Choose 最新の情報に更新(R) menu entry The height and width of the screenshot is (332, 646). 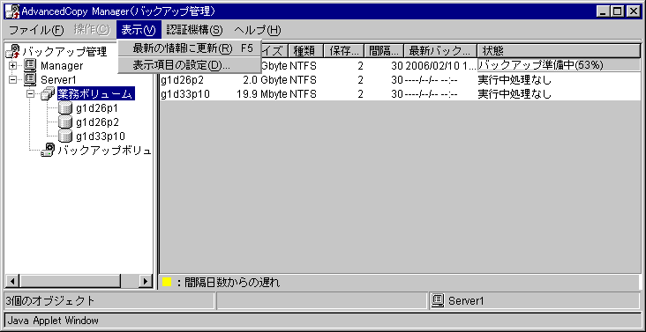pyautogui.click(x=190, y=48)
